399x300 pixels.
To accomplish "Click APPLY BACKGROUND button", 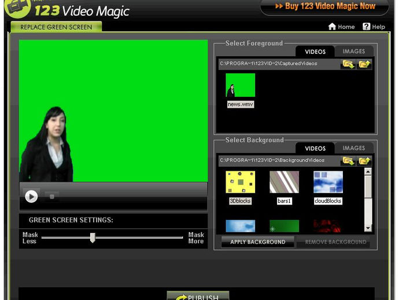I will click(x=257, y=242).
